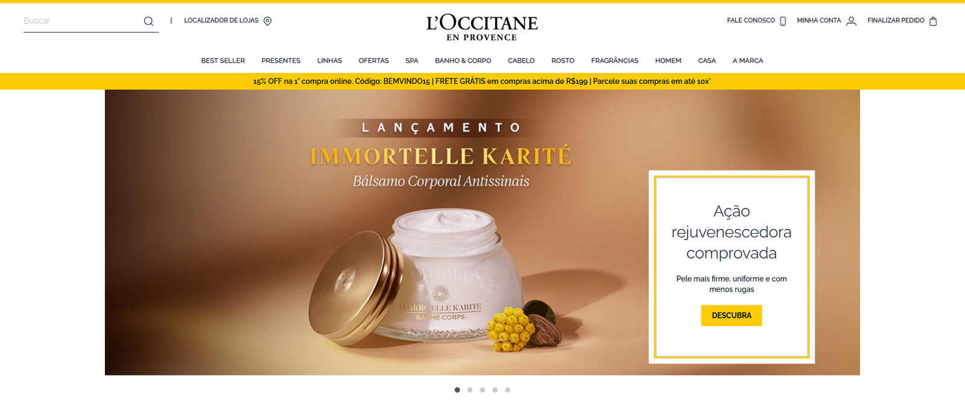Image resolution: width=965 pixels, height=402 pixels.
Task: Click the search magnifier icon
Action: pyautogui.click(x=148, y=21)
